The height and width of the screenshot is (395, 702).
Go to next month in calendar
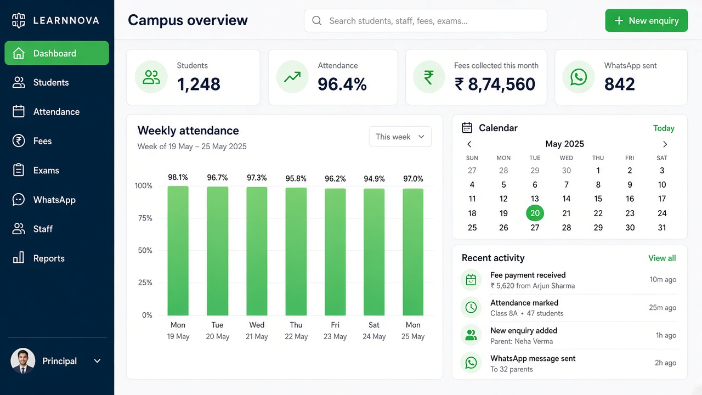point(665,144)
